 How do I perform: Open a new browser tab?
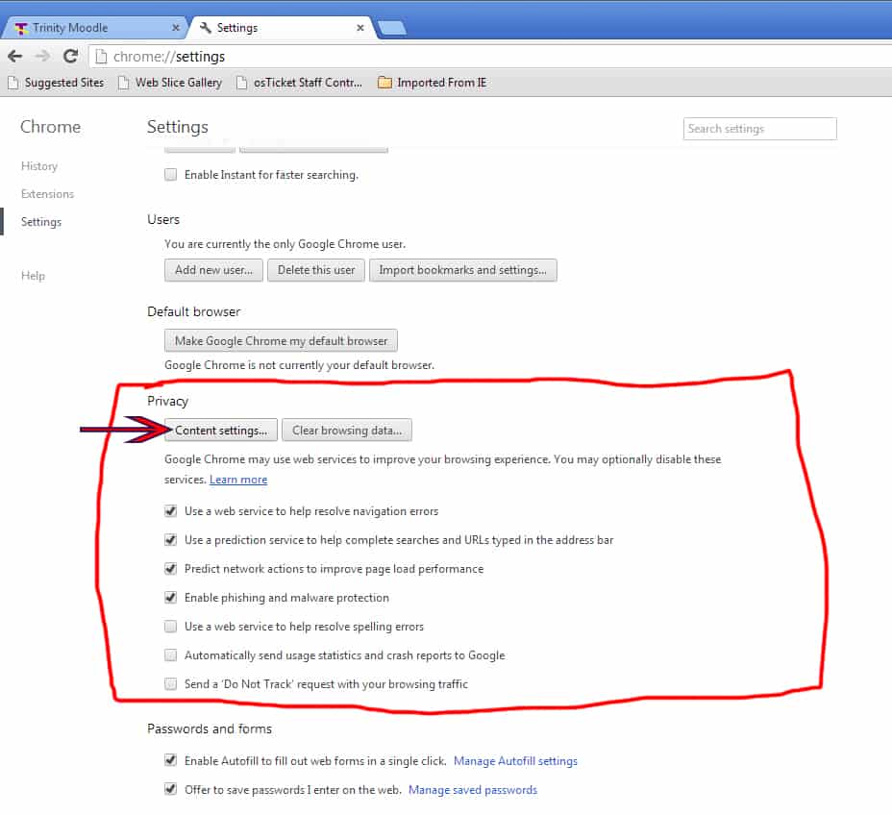click(x=391, y=27)
